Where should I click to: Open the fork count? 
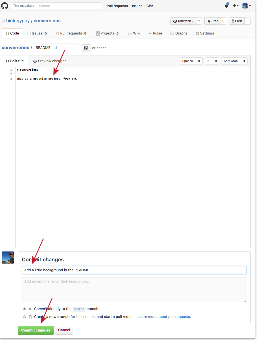[x=247, y=21]
